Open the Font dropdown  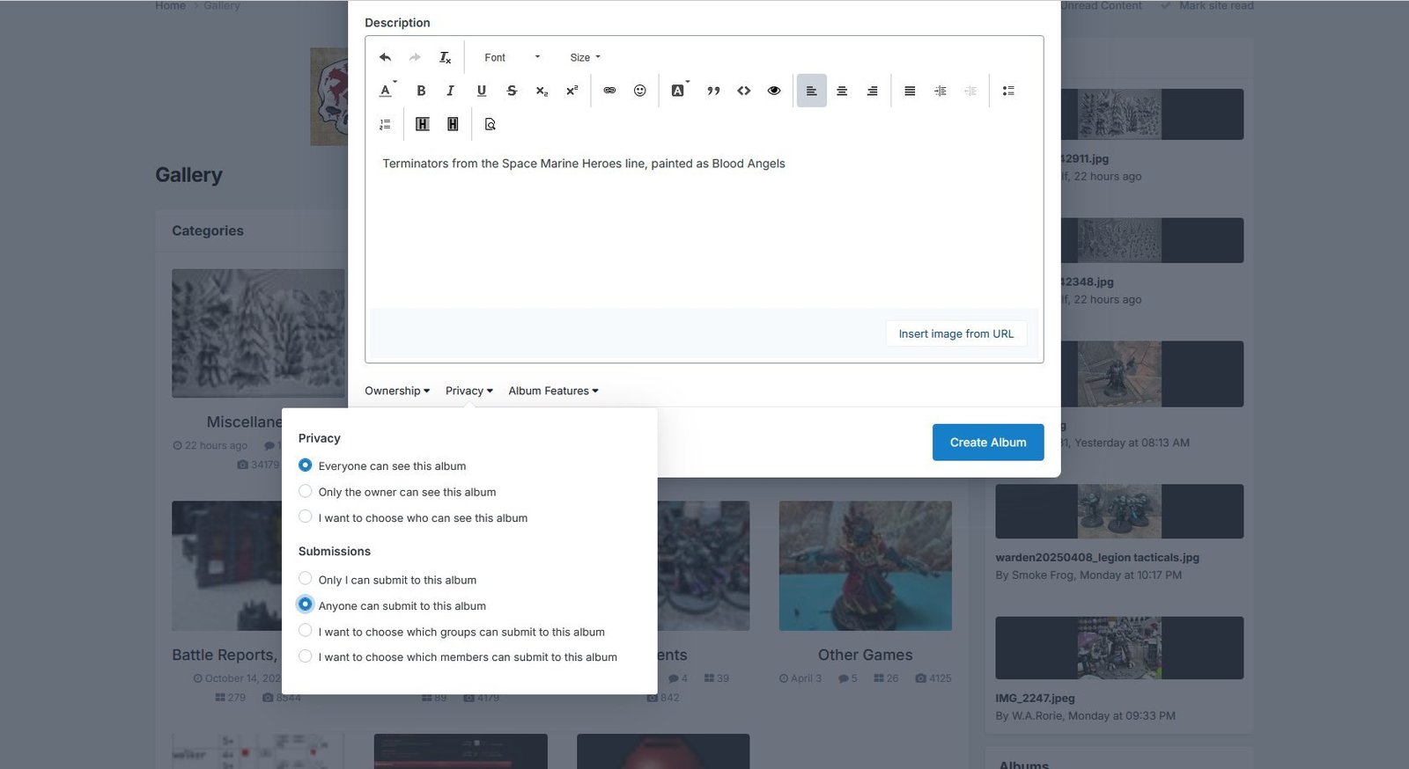(x=512, y=57)
